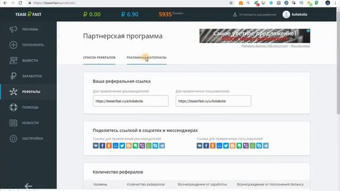Bookmark page with star icon

pos(231,3)
